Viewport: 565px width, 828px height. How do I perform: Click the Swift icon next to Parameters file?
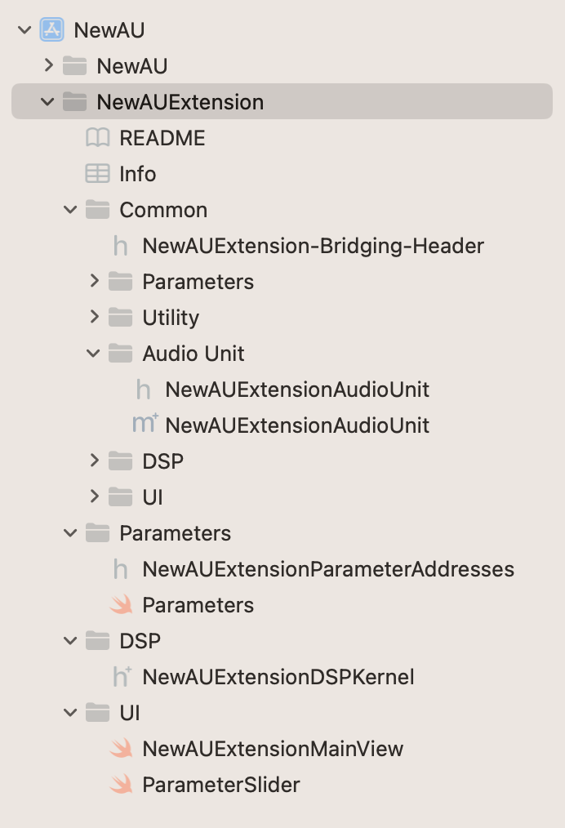pyautogui.click(x=121, y=605)
